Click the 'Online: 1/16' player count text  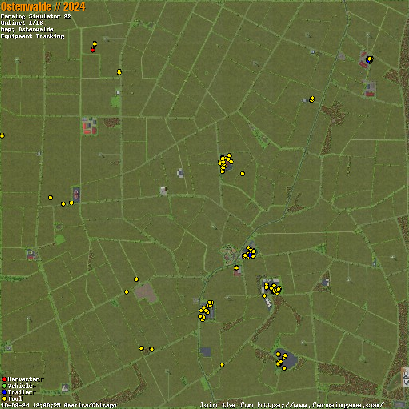pos(22,23)
